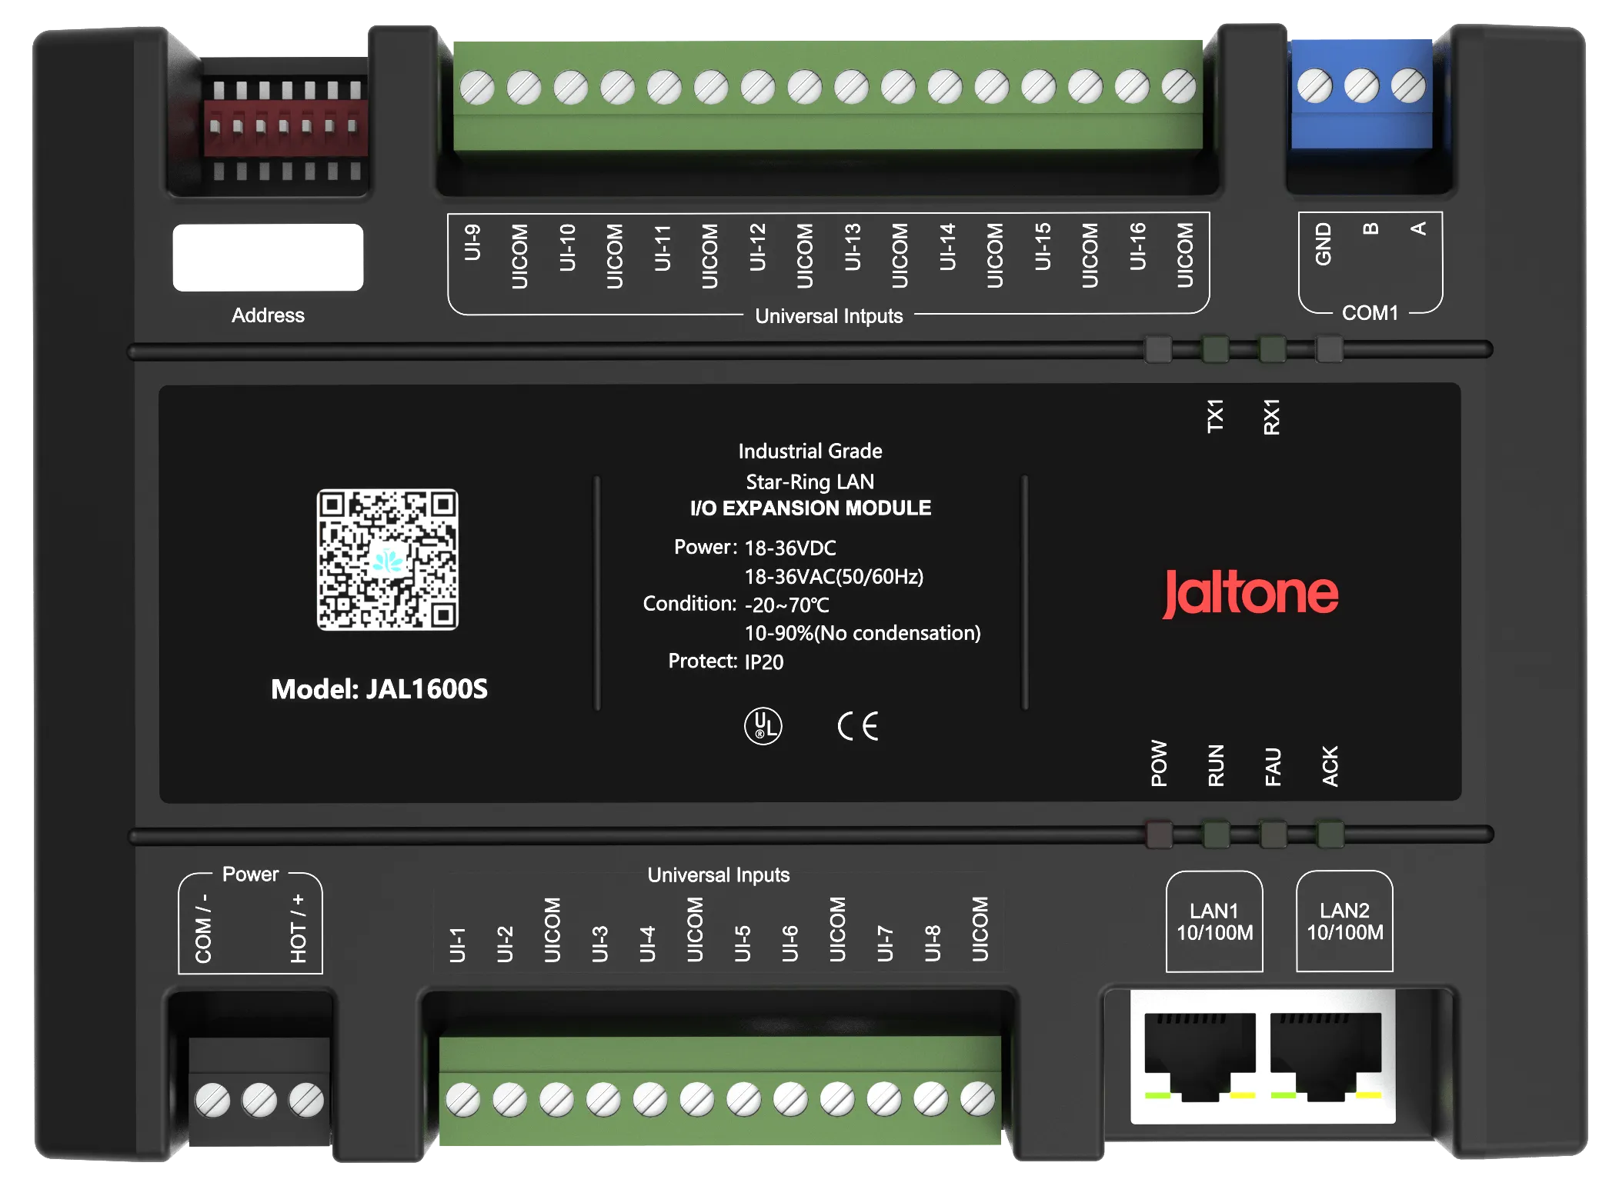Click the TX1 label text
This screenshot has width=1619, height=1186.
(x=1216, y=416)
